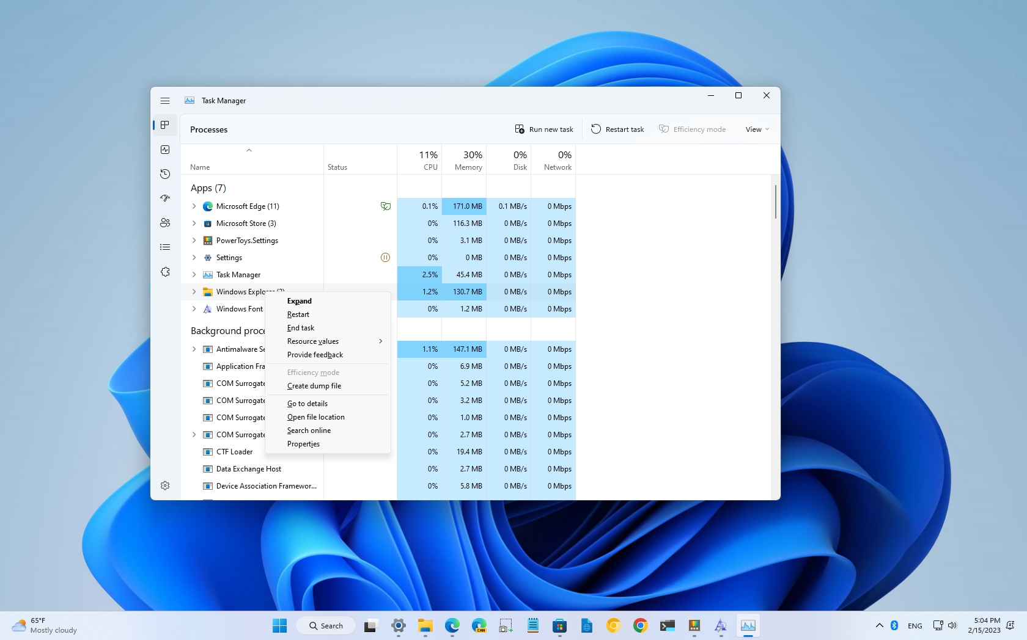Screen dimensions: 1027x640
Task: Open the Resource values submenu
Action: coord(312,341)
